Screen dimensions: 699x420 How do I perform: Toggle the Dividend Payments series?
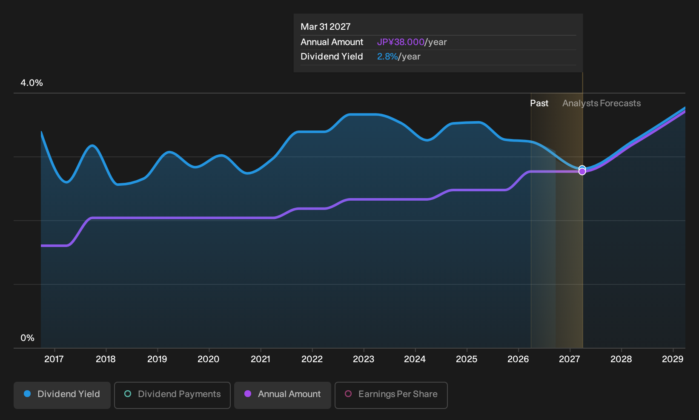(172, 395)
